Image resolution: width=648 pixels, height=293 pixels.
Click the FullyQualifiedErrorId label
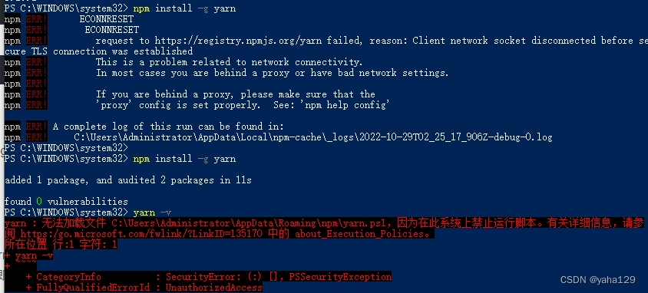93,287
